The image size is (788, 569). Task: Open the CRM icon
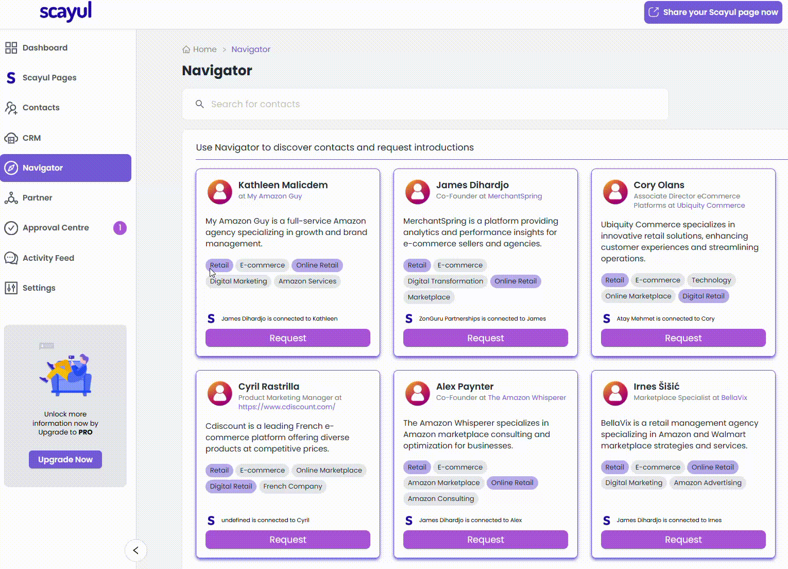(x=11, y=138)
